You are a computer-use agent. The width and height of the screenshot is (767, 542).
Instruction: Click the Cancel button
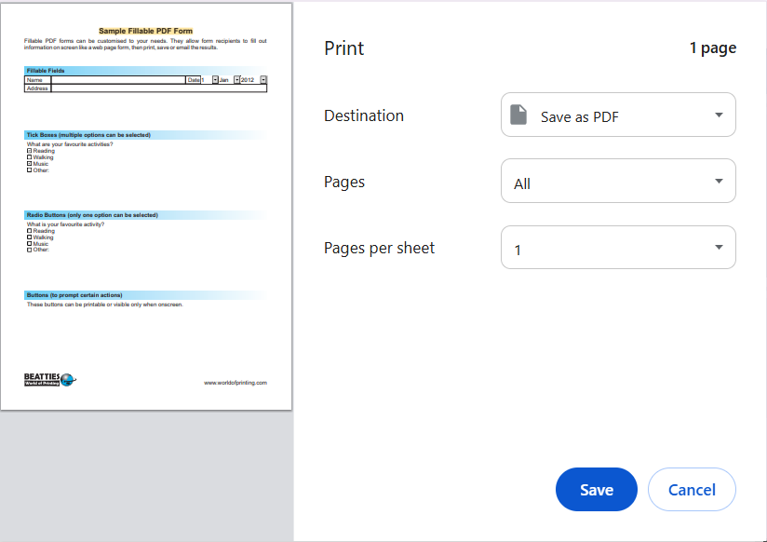click(692, 489)
